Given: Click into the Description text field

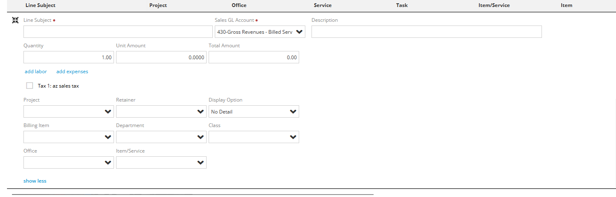Looking at the screenshot, I should 427,32.
